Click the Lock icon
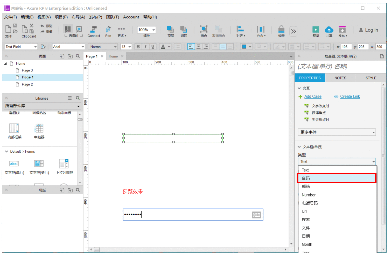Image resolution: width=391 pixels, height=257 pixels. (x=281, y=29)
